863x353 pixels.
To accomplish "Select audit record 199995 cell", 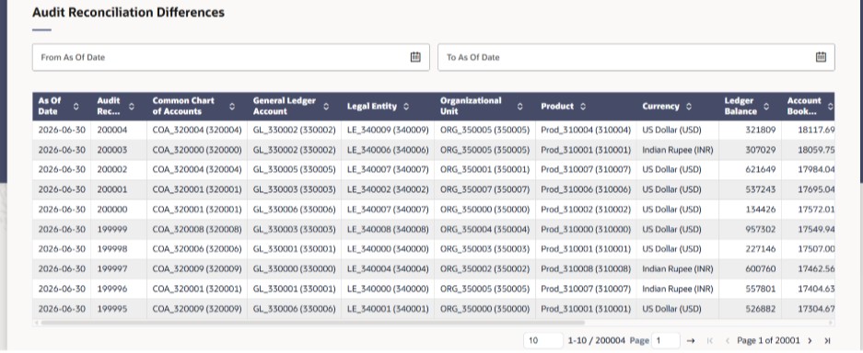I will 119,309.
